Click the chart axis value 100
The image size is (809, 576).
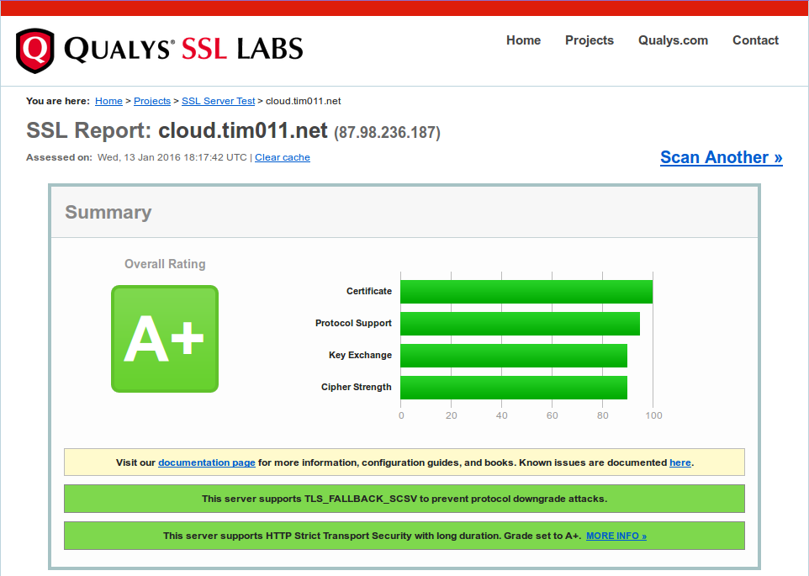[x=653, y=415]
